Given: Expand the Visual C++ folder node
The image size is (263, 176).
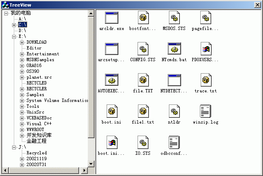Looking at the screenshot, I should pyautogui.click(x=22, y=124).
